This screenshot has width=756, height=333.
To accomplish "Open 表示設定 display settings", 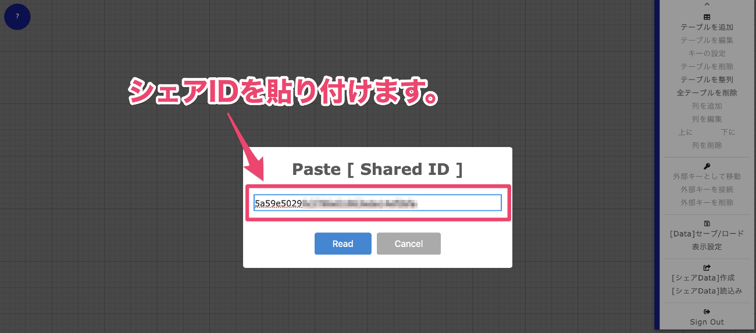I will point(707,247).
